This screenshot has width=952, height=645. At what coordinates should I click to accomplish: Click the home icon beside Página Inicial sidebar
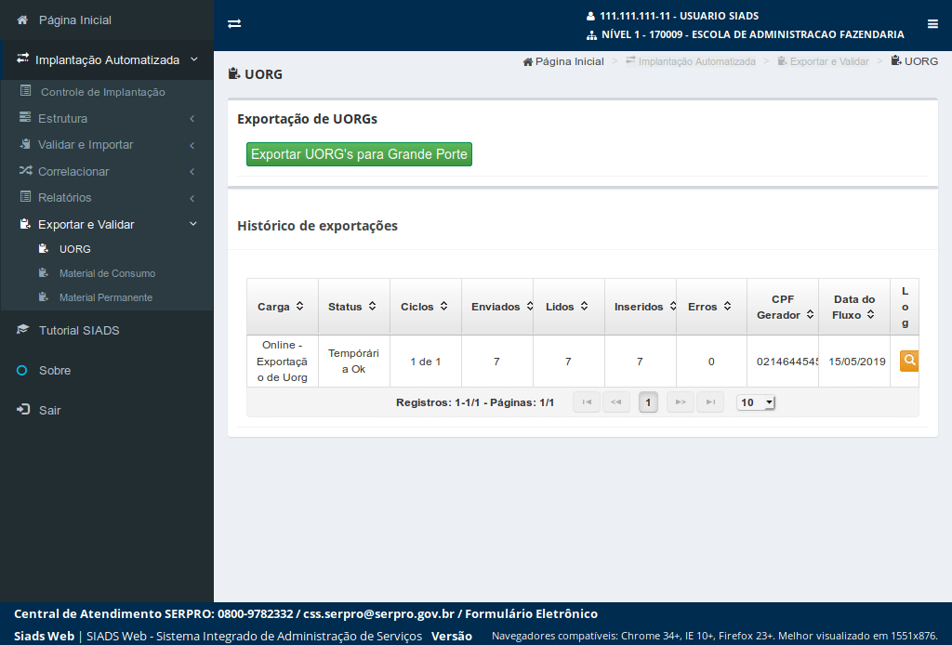click(x=22, y=20)
